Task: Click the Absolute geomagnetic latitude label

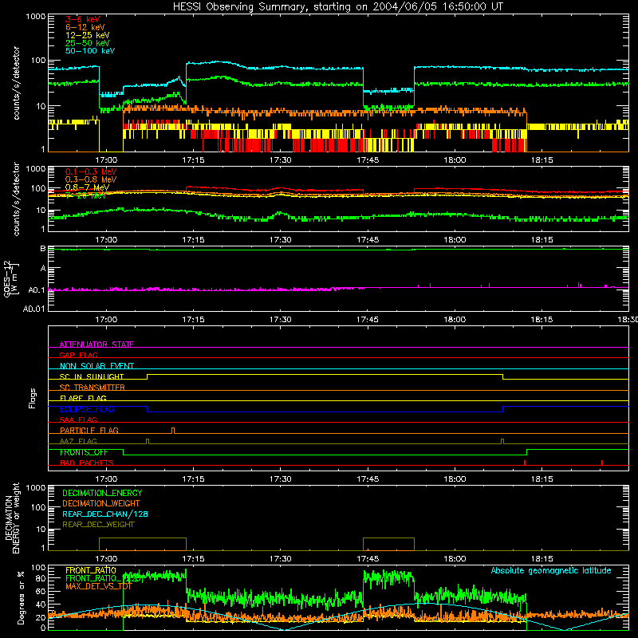Action: click(x=551, y=570)
